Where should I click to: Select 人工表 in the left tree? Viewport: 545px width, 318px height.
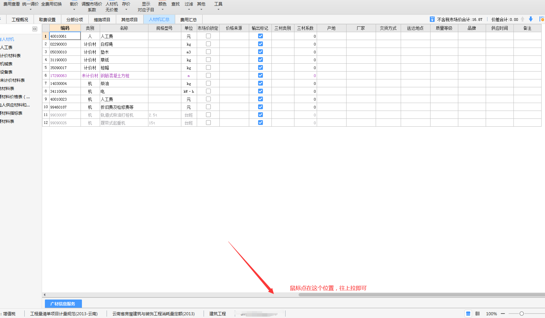click(x=6, y=47)
